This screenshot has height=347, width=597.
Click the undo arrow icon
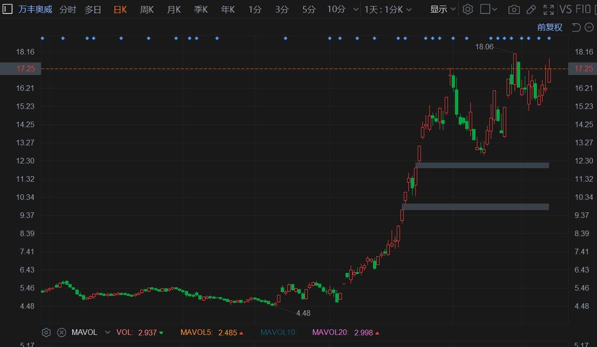[576, 27]
